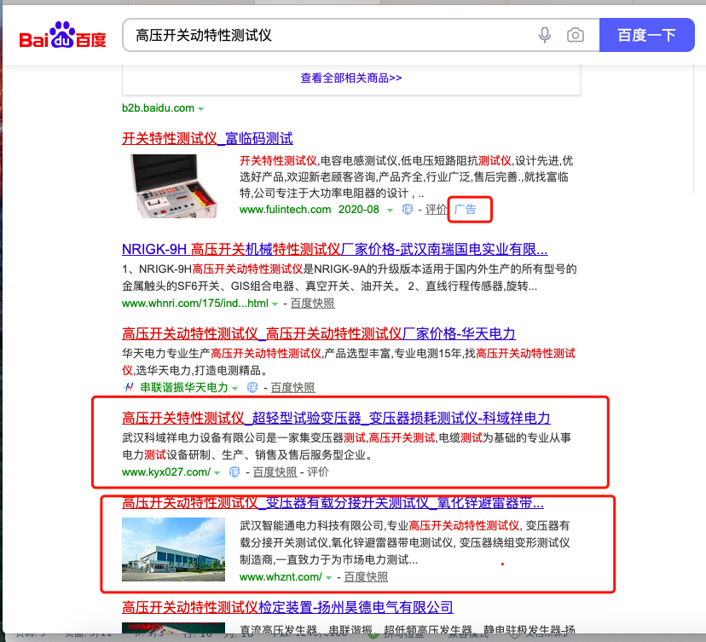Open www.whnri.com URL link
Viewport: 706px width, 642px height.
195,303
